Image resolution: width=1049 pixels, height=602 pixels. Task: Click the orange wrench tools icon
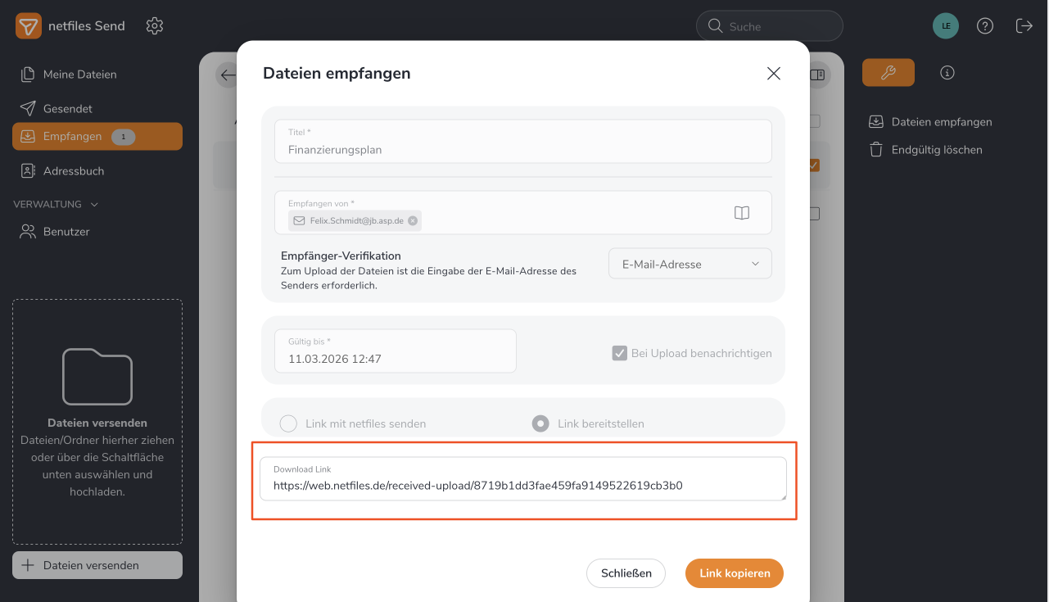(x=888, y=73)
